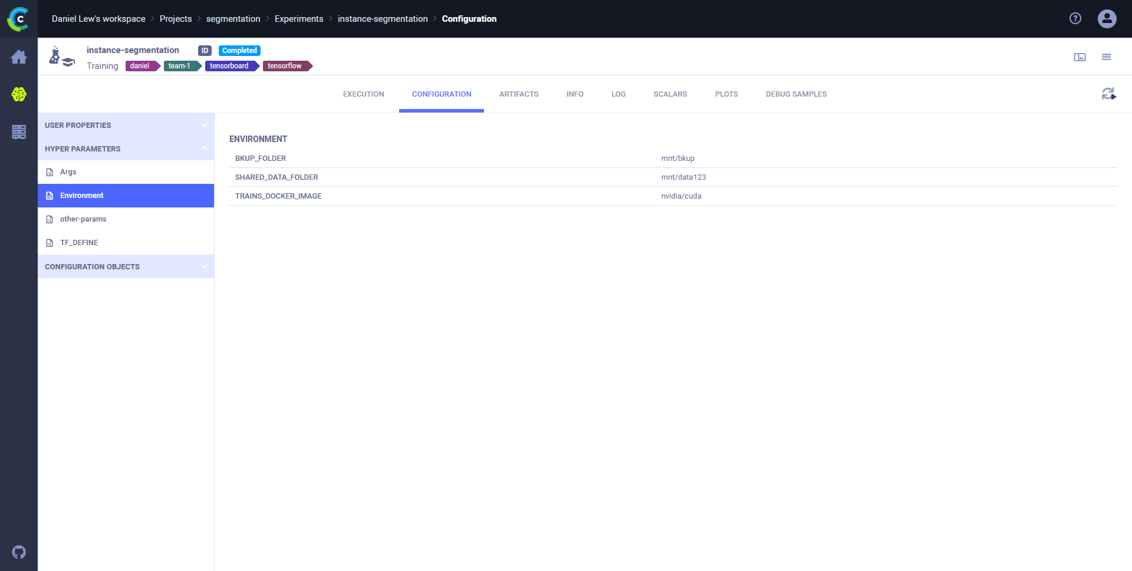Click the auto-refresh icon

coord(1108,94)
